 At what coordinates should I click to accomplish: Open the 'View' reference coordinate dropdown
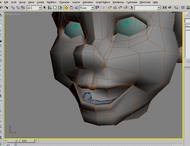click(92, 8)
